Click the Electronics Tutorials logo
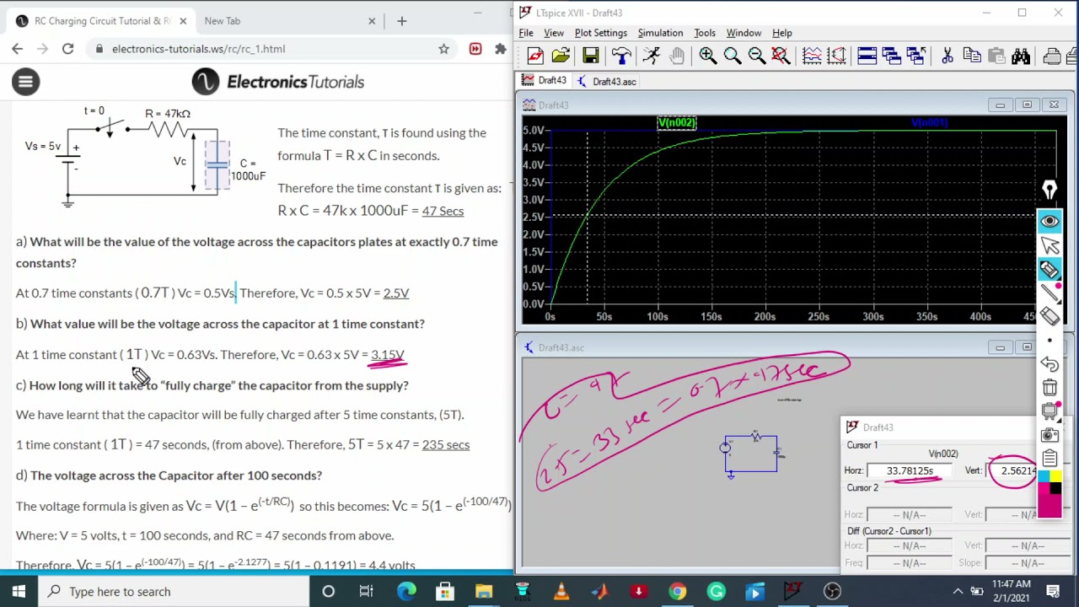This screenshot has height=607, width=1079. tap(277, 82)
